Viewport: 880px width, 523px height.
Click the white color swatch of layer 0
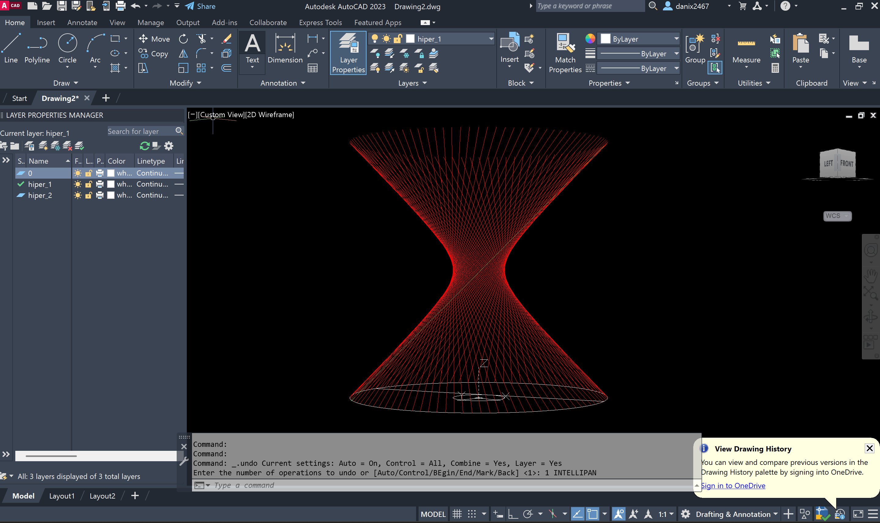pyautogui.click(x=111, y=173)
